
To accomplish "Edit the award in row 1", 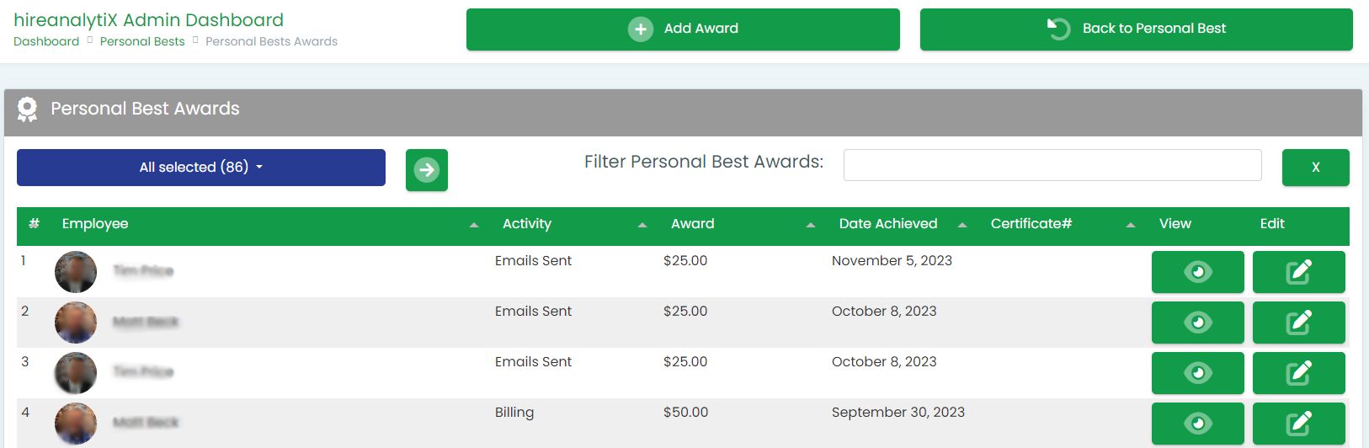I will pos(1298,272).
